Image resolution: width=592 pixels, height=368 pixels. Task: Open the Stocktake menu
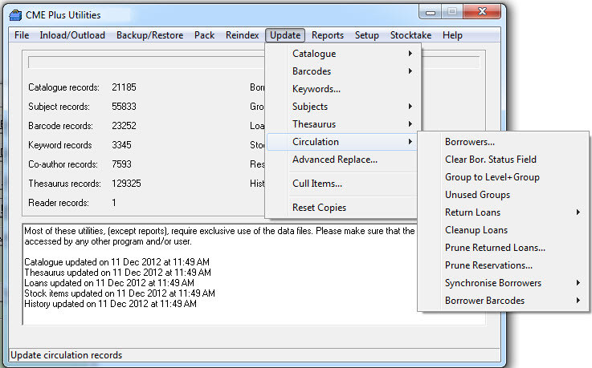point(410,35)
